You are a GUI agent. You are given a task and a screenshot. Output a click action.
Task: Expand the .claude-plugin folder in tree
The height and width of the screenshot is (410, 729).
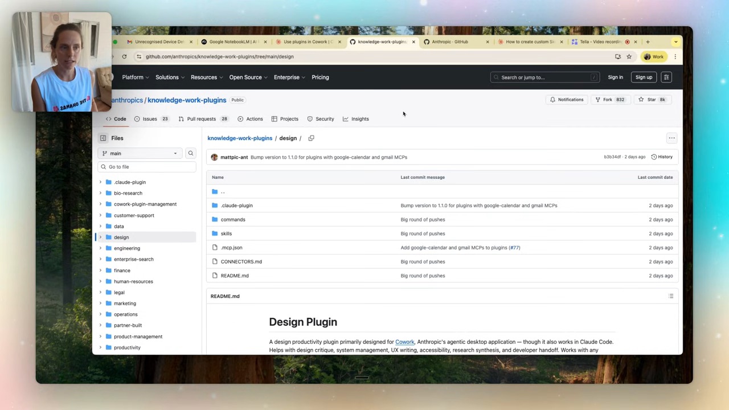pos(101,182)
